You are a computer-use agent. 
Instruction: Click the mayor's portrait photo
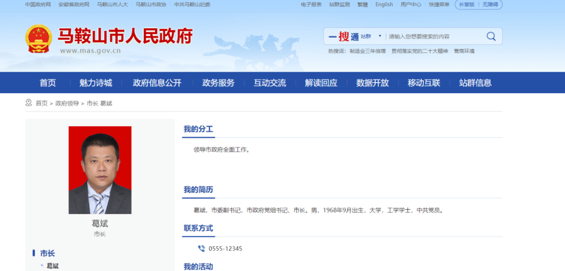click(x=100, y=170)
